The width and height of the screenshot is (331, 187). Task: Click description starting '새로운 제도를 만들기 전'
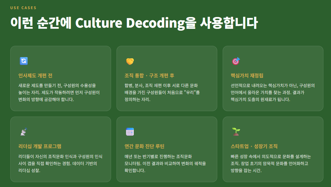59,92
